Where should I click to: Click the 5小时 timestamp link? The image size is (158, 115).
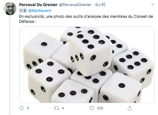click(100, 5)
